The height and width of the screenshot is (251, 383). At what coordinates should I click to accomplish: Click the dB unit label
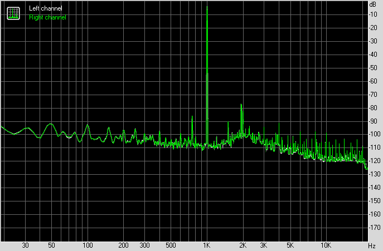pyautogui.click(x=373, y=4)
